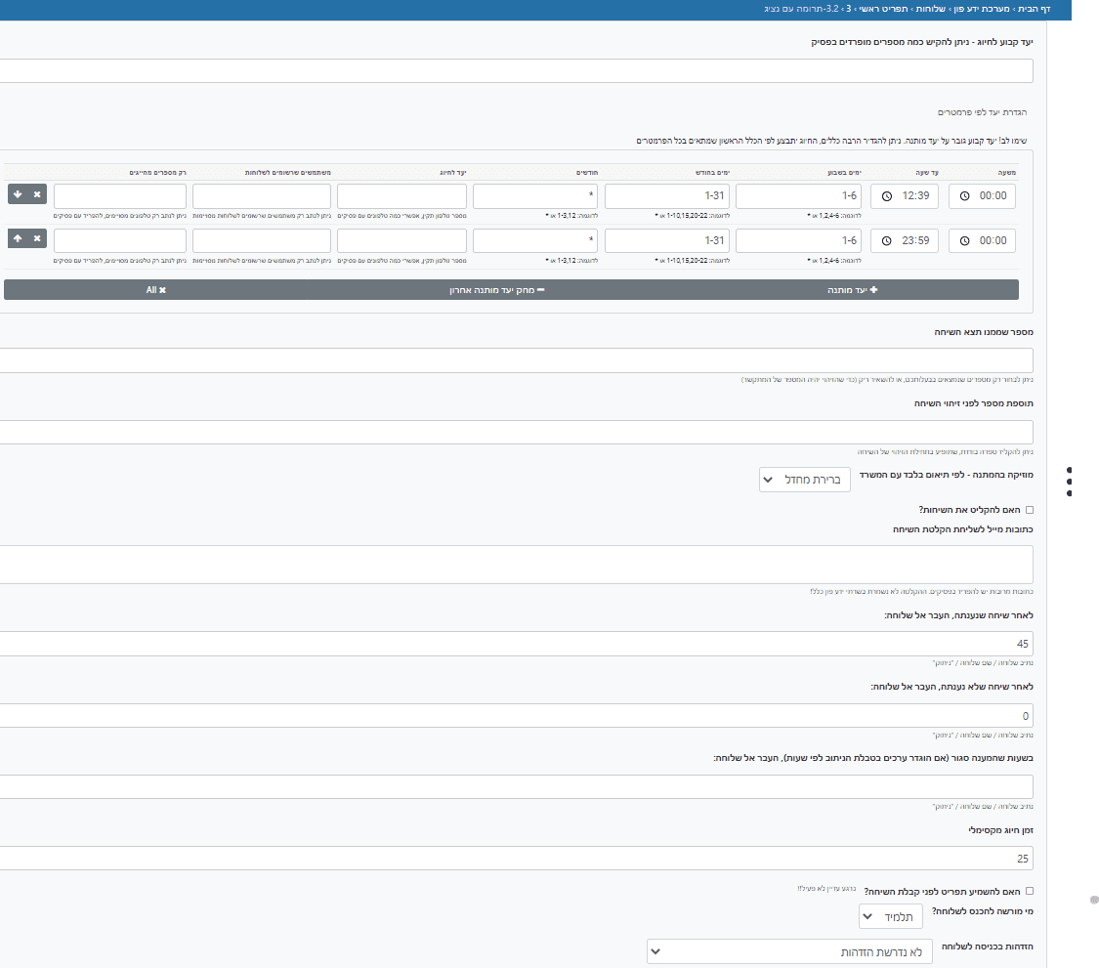This screenshot has width=1099, height=968.
Task: Move the first rule down with arrow
Action: tap(18, 194)
